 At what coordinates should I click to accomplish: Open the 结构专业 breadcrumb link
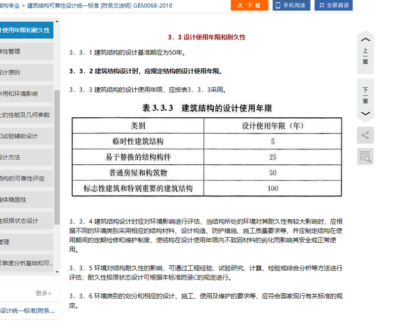pyautogui.click(x=9, y=5)
